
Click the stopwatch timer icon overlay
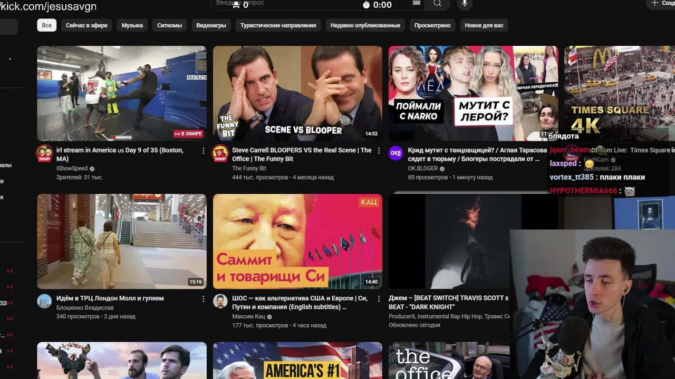pos(367,5)
